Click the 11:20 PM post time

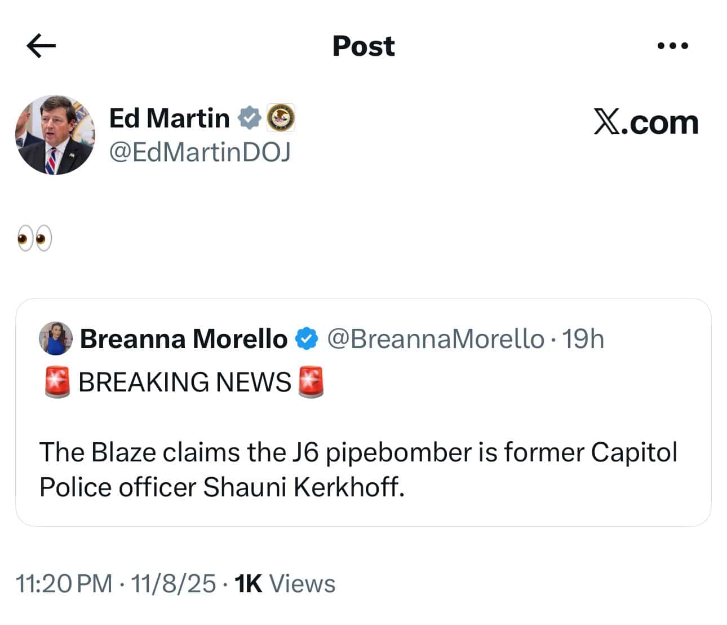(x=64, y=584)
